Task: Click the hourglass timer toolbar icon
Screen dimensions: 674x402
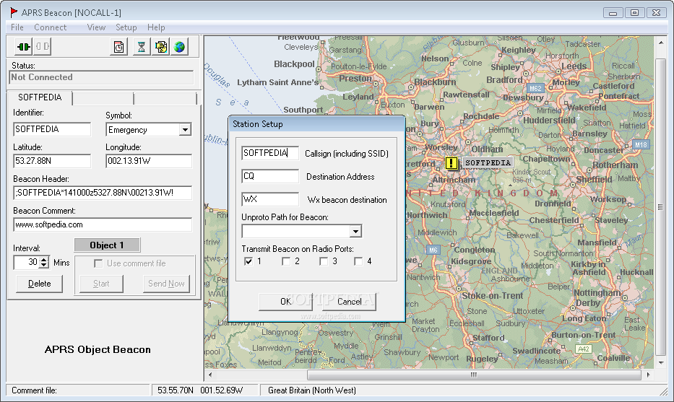Action: coord(141,46)
